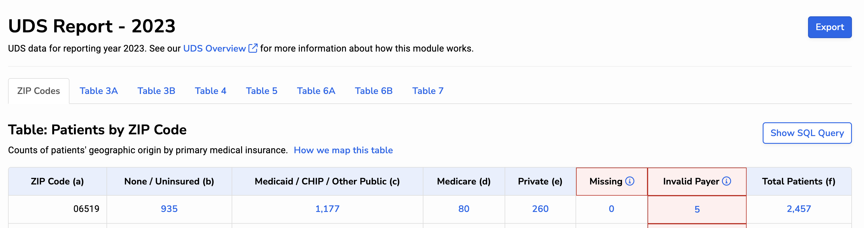Open the UDS Overview link
The height and width of the screenshot is (228, 864).
click(214, 48)
